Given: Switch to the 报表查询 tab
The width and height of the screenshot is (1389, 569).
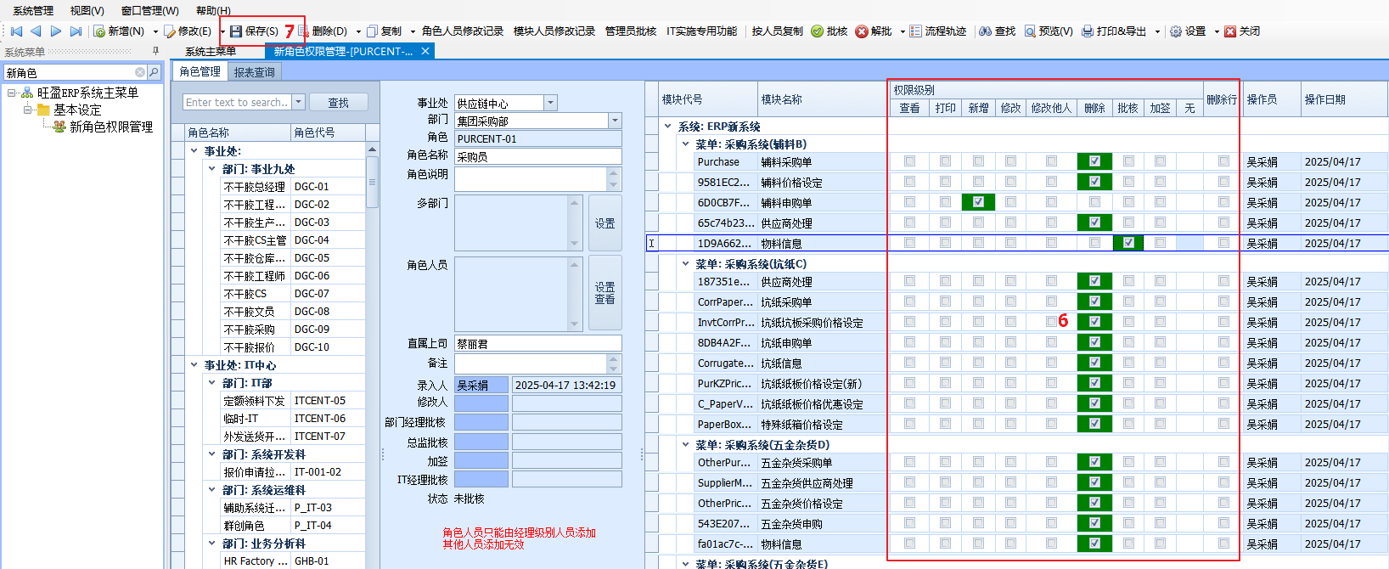Looking at the screenshot, I should 254,72.
